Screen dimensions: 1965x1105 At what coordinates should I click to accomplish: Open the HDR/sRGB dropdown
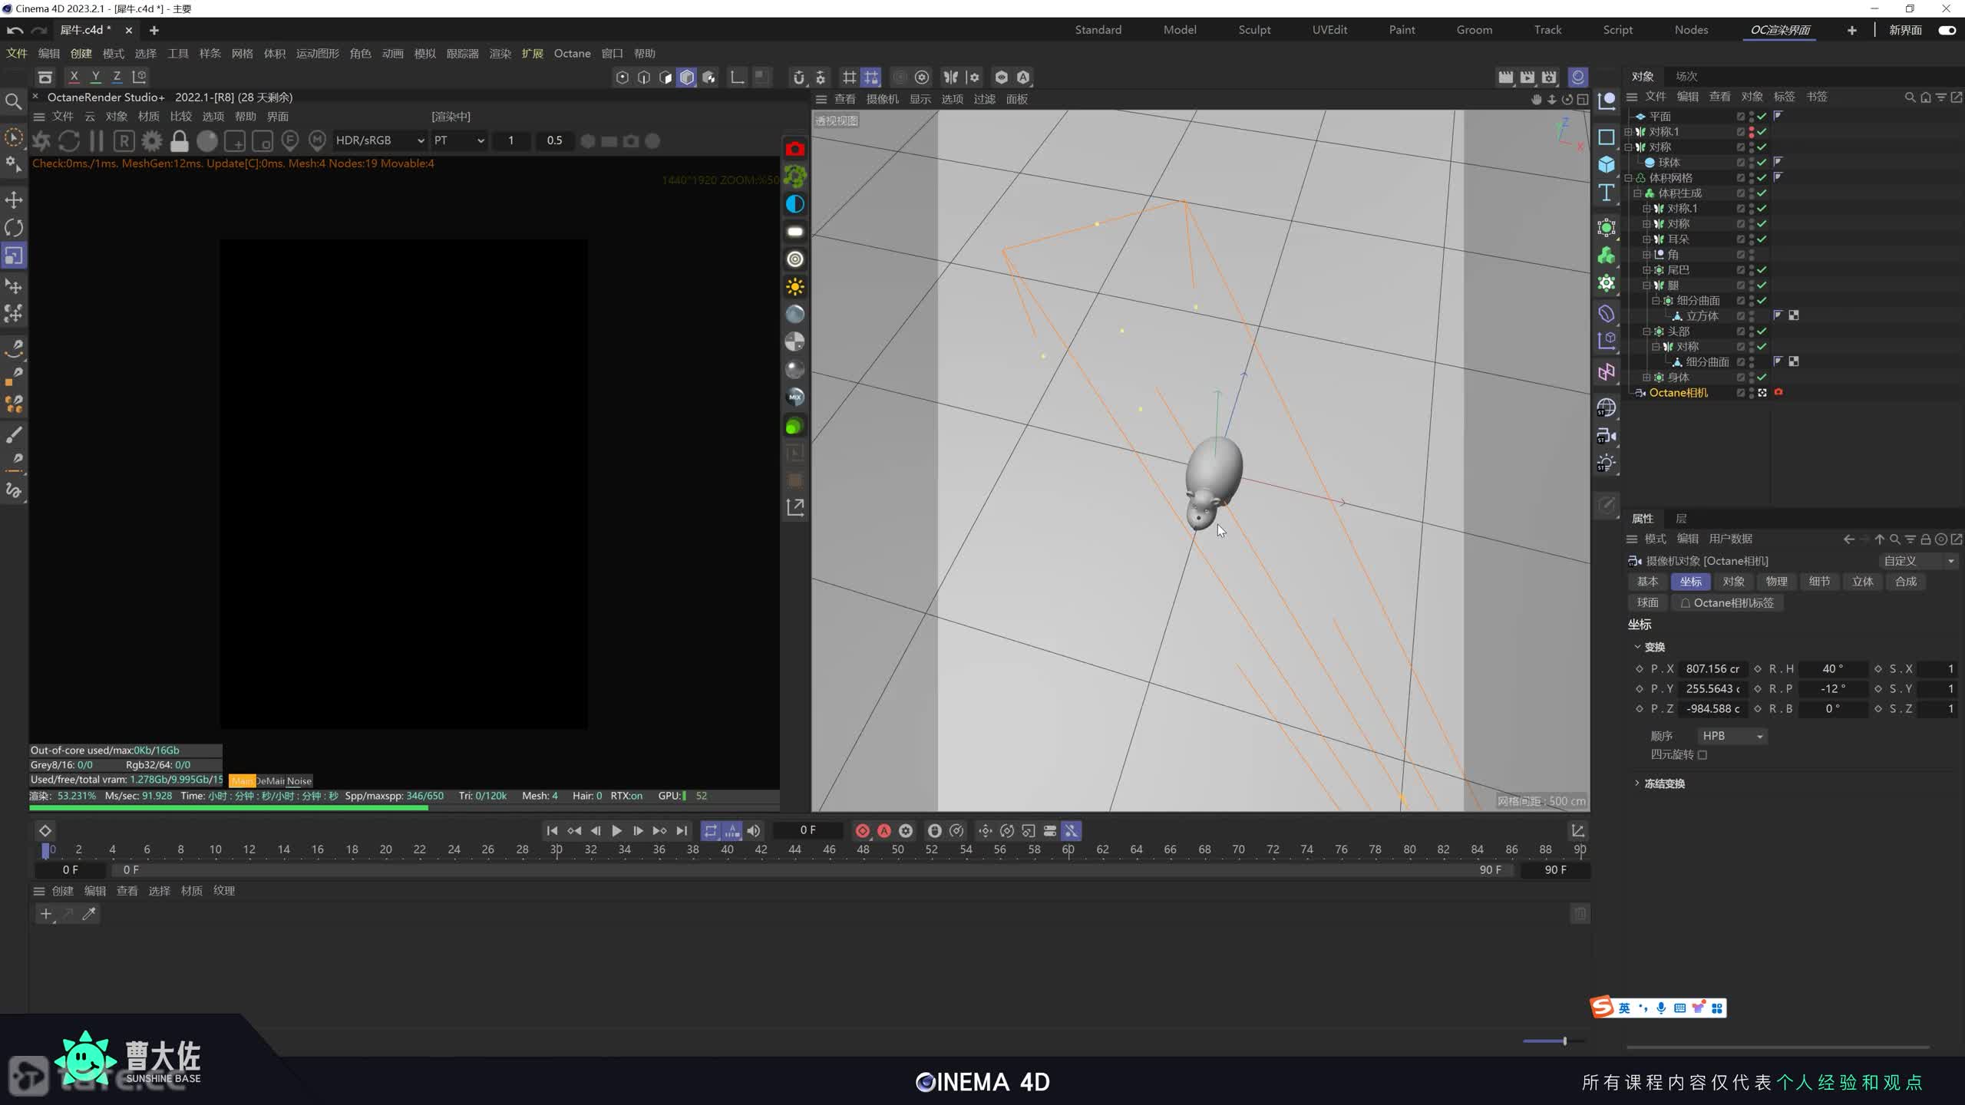tap(379, 140)
